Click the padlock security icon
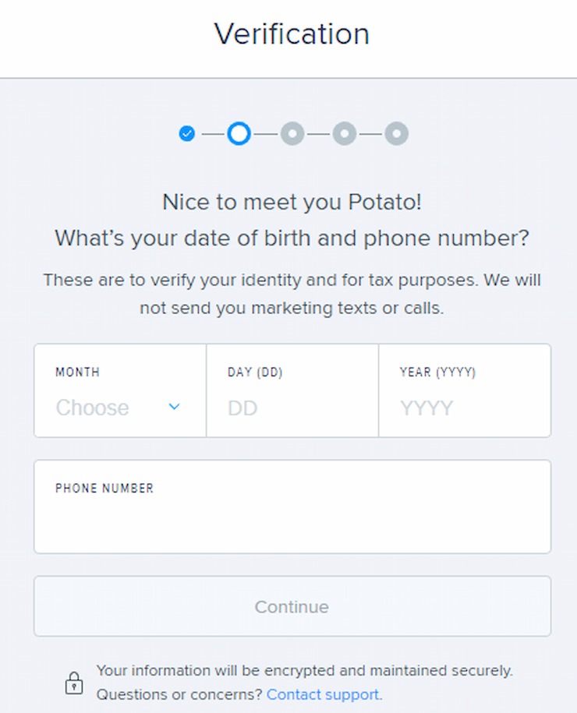The width and height of the screenshot is (577, 713). [74, 683]
